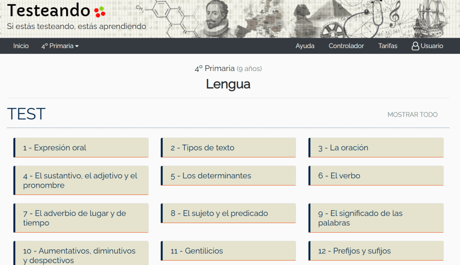Expand topic 10 - Aumentativos, diminutivos y despectivos

click(x=81, y=255)
